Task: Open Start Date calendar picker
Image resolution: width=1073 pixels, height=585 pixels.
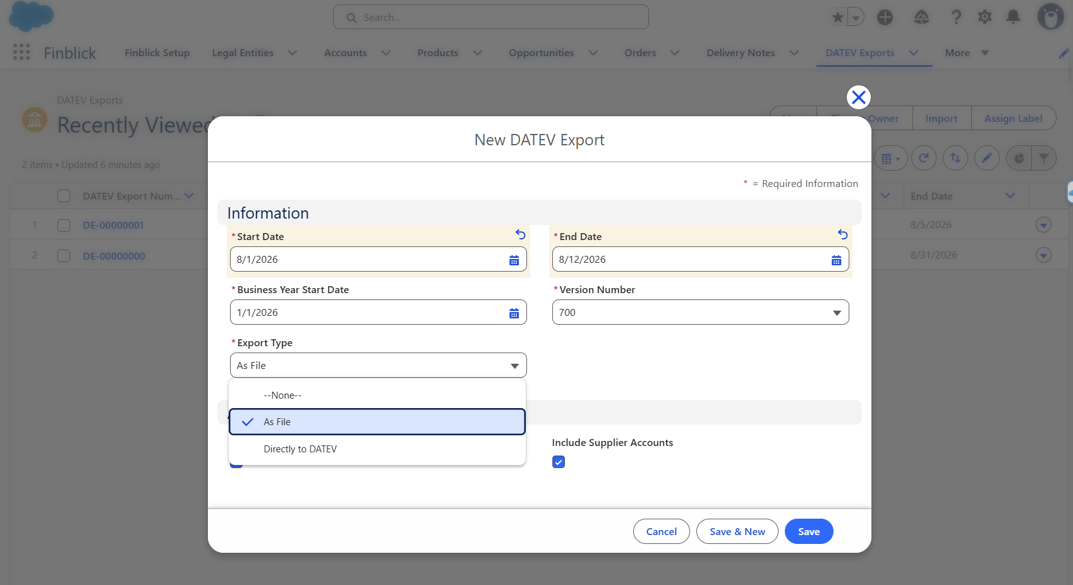Action: pos(514,260)
